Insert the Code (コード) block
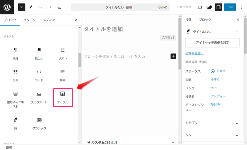This screenshot has height=150, width=247. tap(39, 75)
